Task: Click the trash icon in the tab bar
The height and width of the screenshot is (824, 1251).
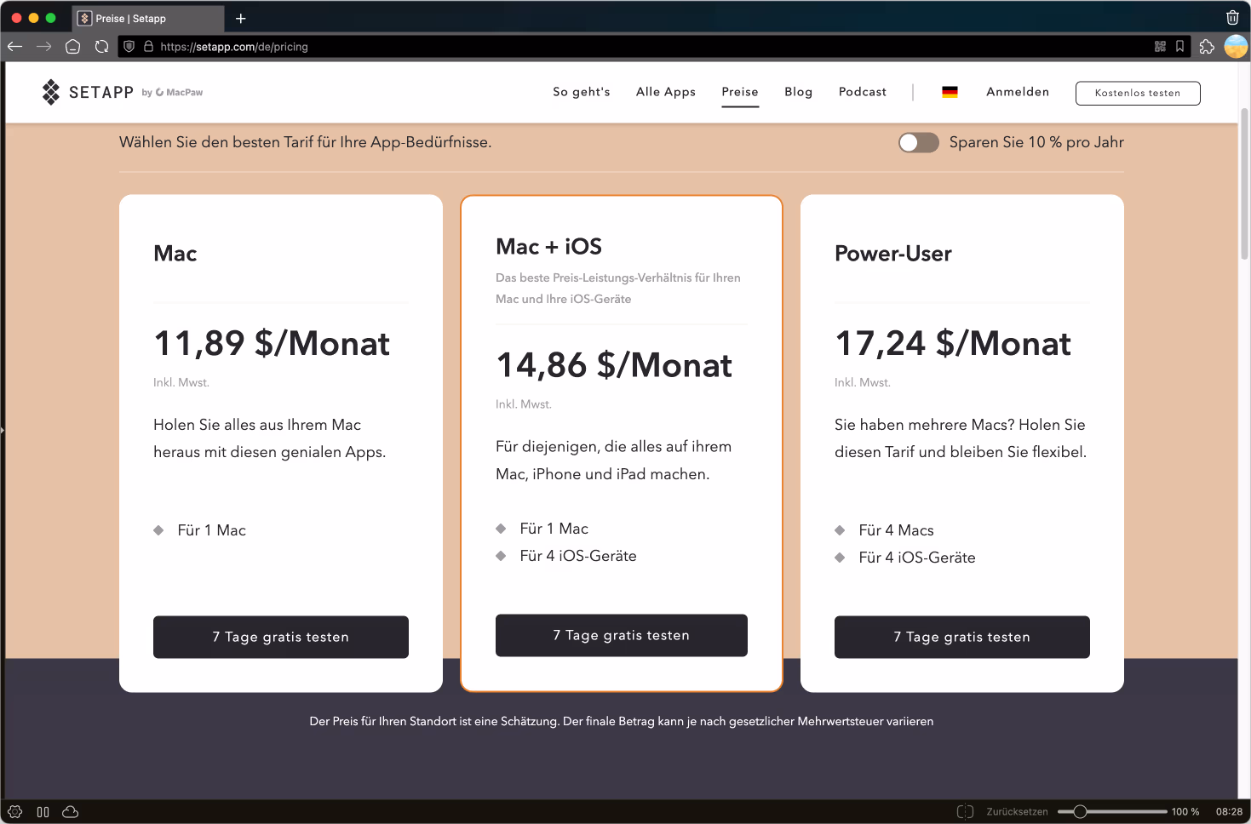Action: pyautogui.click(x=1232, y=18)
